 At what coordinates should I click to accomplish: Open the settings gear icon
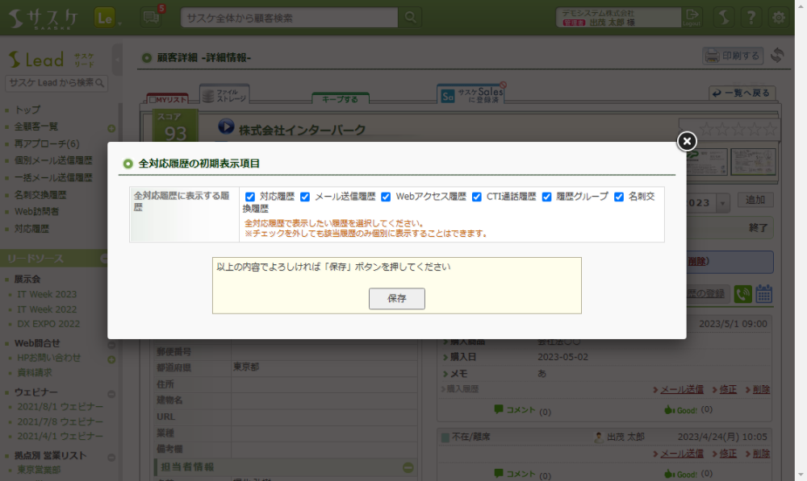(778, 17)
